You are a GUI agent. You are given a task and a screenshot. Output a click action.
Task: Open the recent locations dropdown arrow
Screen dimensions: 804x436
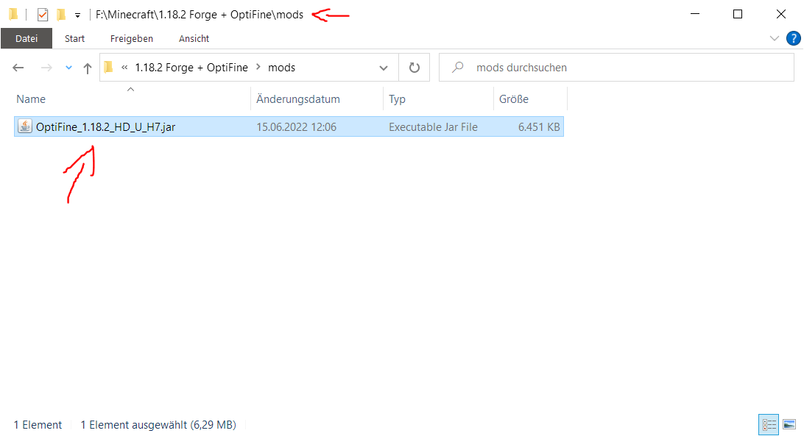68,68
